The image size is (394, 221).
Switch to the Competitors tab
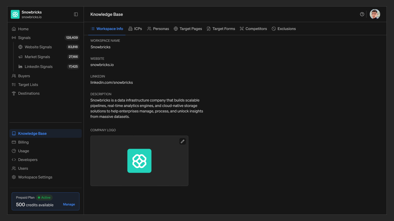[253, 29]
